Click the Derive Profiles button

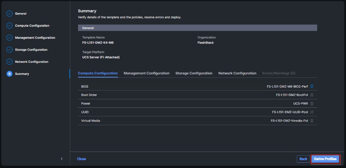pyautogui.click(x=325, y=159)
